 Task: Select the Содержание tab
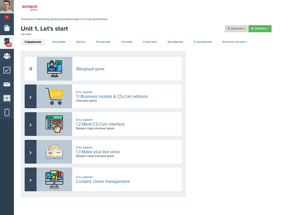pyautogui.click(x=33, y=42)
